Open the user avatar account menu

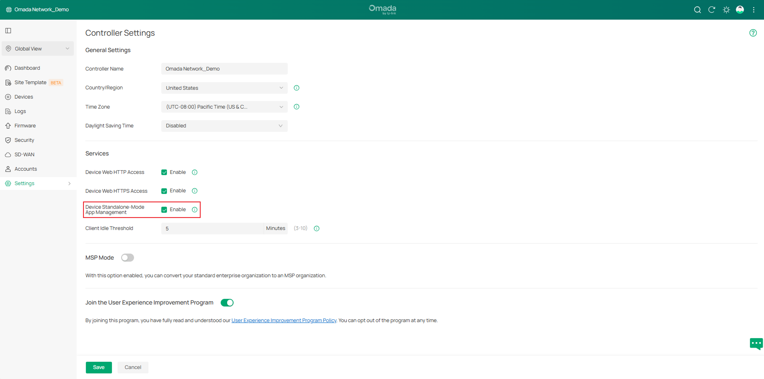(740, 10)
